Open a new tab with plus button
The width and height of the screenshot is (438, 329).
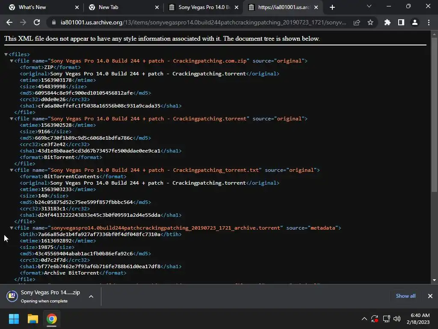pos(332,7)
